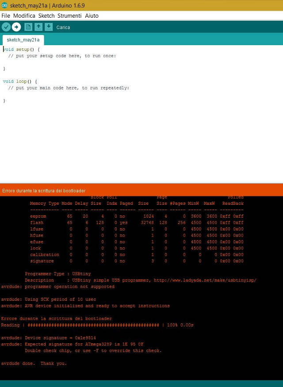Click the Verify checkmark toolbar icon
Image resolution: width=283 pixels, height=387 pixels.
[6, 27]
